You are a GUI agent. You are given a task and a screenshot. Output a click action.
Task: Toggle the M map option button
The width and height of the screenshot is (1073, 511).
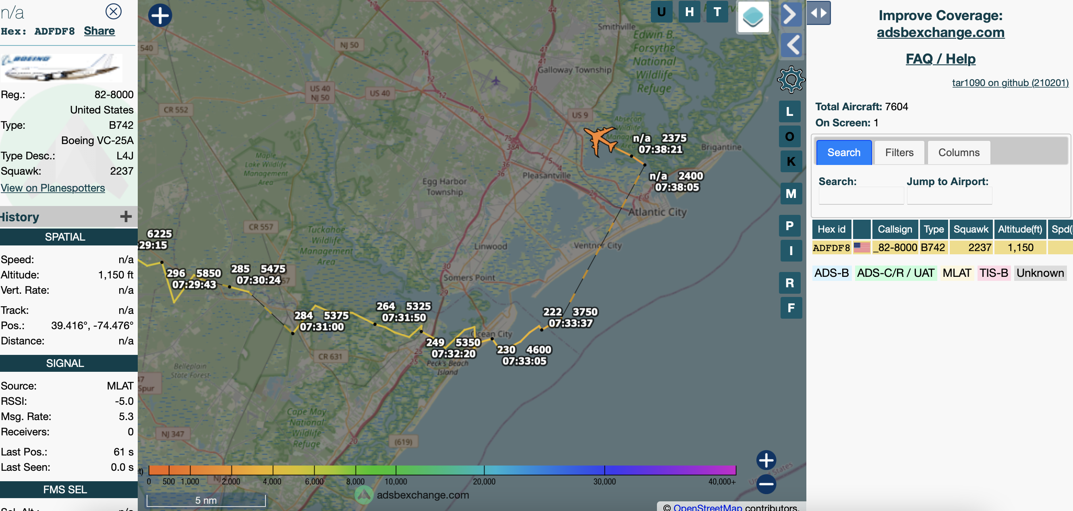[x=791, y=194]
